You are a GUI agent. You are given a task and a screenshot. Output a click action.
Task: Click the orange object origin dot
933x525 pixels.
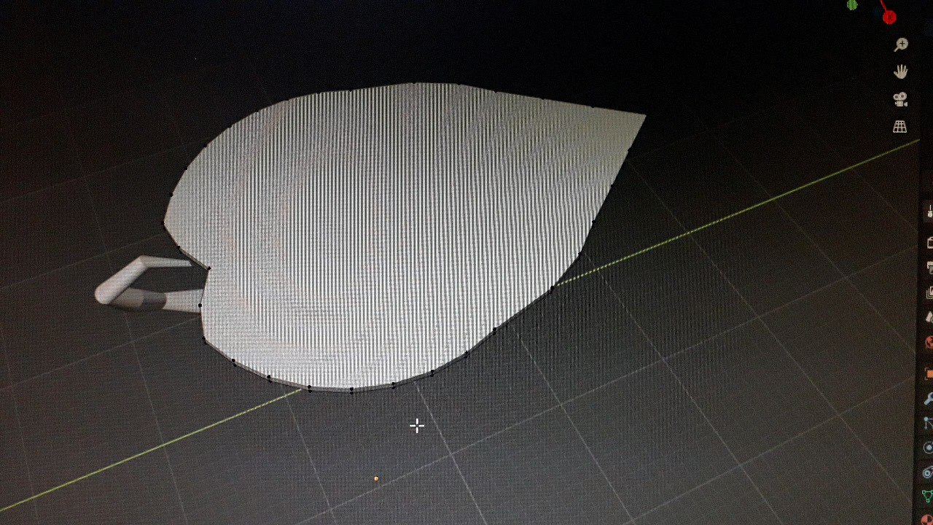376,479
